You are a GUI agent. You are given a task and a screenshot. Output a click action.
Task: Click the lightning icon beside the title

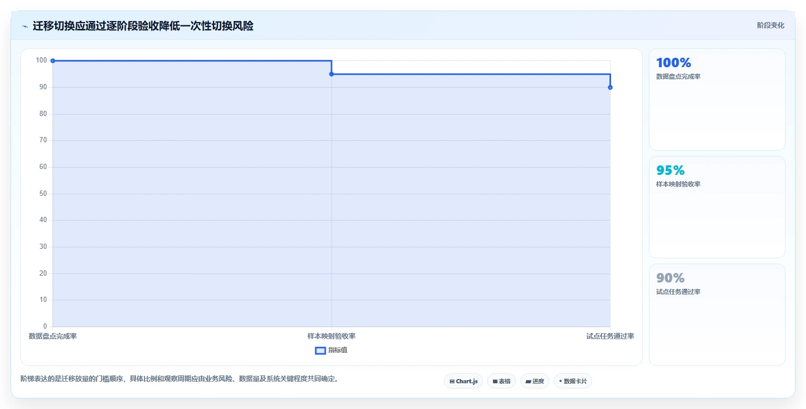point(25,26)
